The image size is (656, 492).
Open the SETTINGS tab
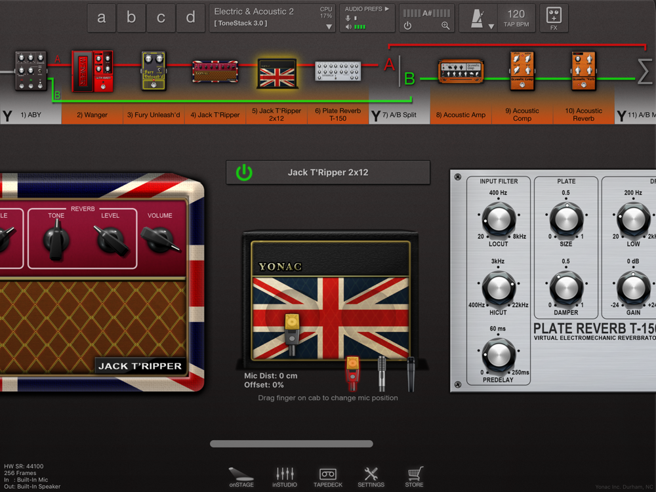click(x=371, y=478)
